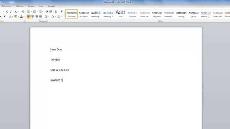Open the Font dialog launcher

tap(24, 21)
